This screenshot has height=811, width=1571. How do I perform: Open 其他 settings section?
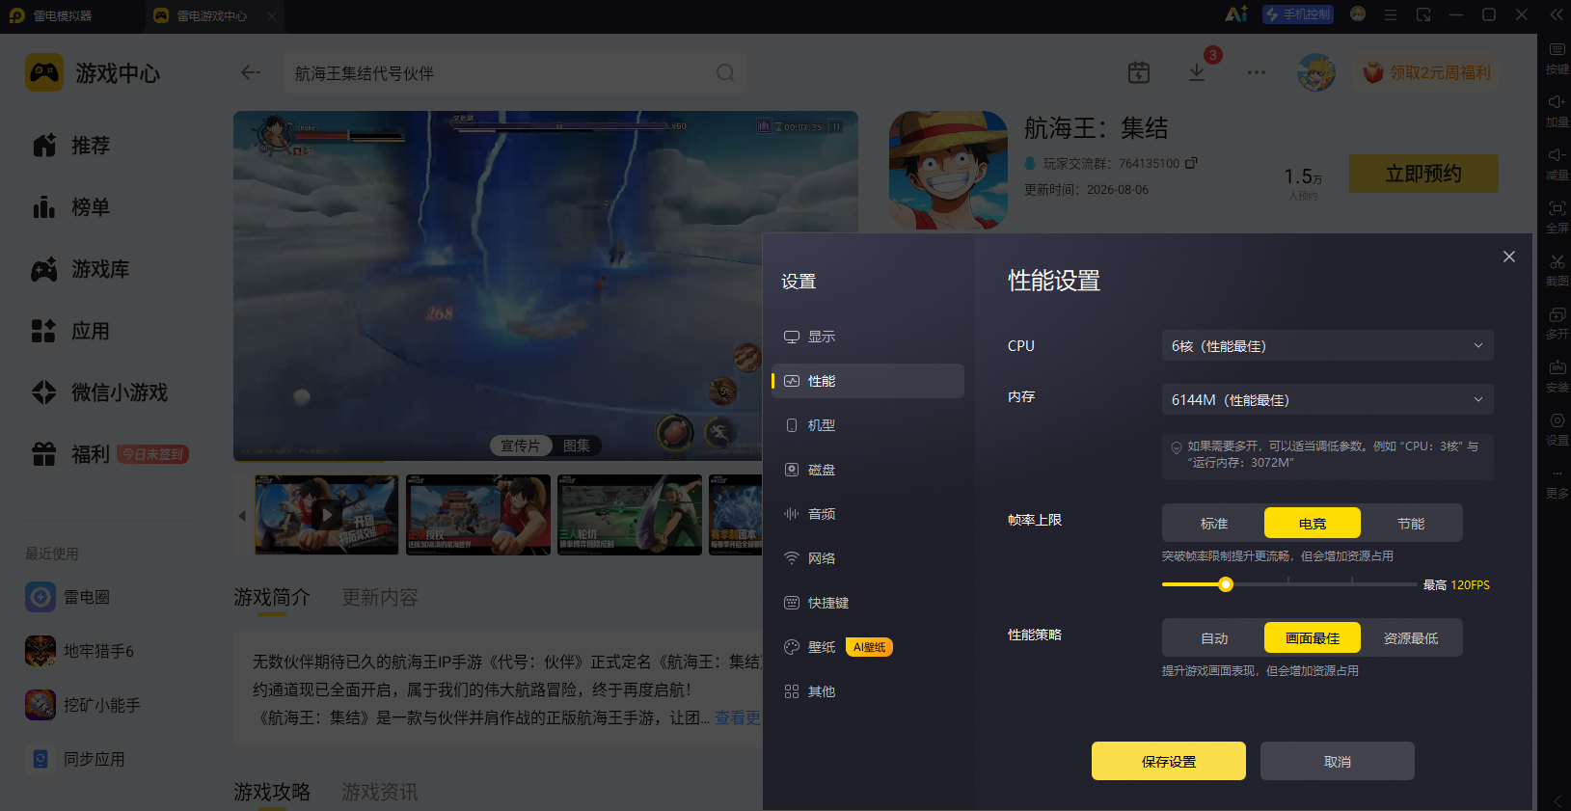(868, 691)
